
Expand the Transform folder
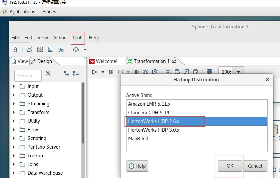(x=14, y=112)
